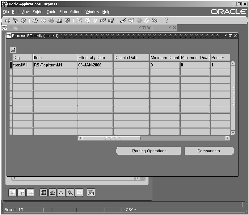Click the Window Help question mark icon
Image resolution: width=249 pixels, height=215 pixels.
coord(167,20)
